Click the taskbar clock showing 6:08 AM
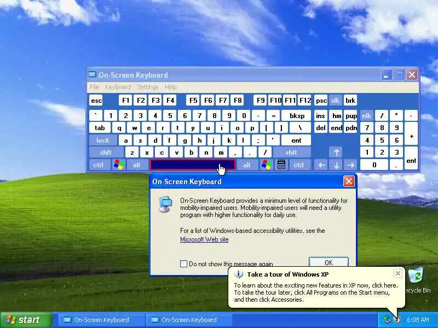This screenshot has width=438, height=328. tap(418, 320)
